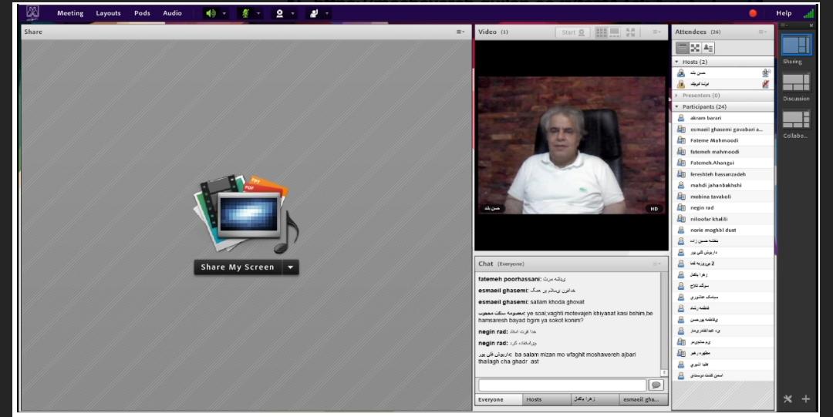Collapse the Hosts (2) group

point(677,62)
